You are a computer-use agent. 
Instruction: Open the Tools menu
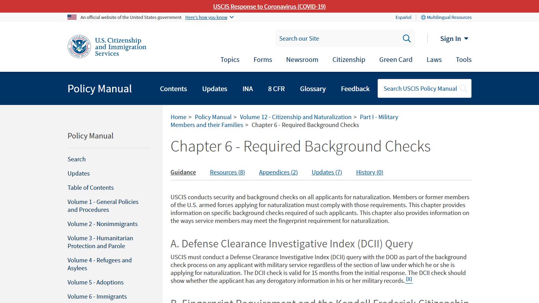click(x=464, y=60)
